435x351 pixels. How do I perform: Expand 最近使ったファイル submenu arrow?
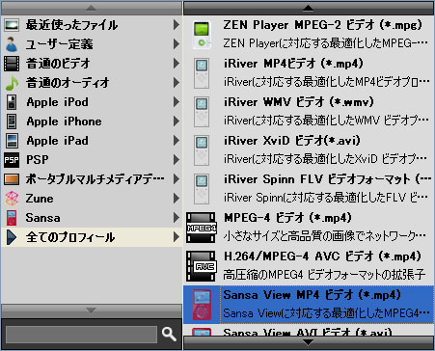176,25
